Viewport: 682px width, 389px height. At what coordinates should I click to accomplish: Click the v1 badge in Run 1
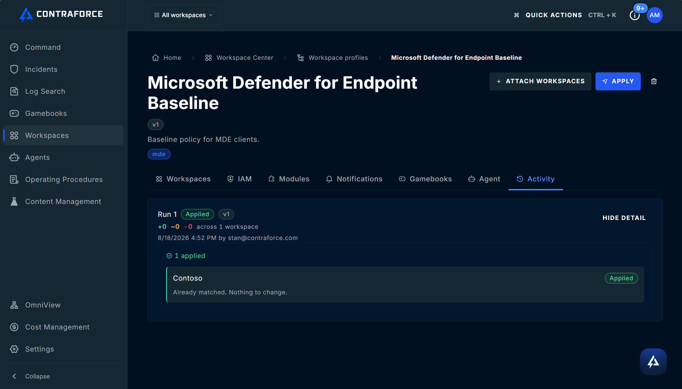coord(226,214)
